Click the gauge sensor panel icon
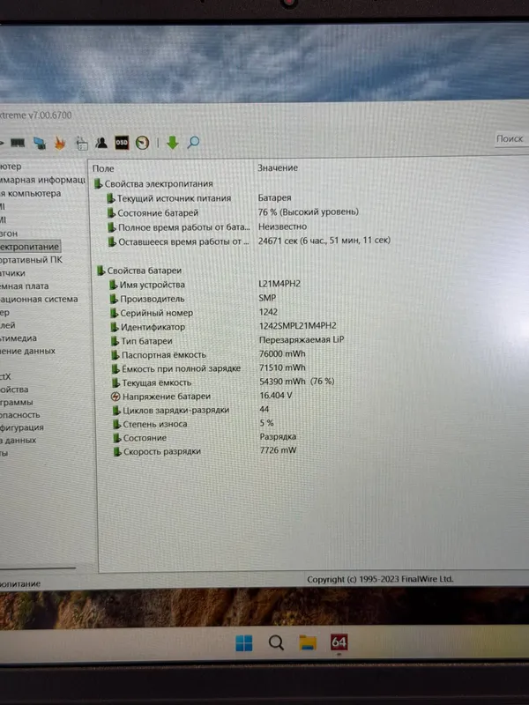The width and height of the screenshot is (529, 705). pos(143,143)
